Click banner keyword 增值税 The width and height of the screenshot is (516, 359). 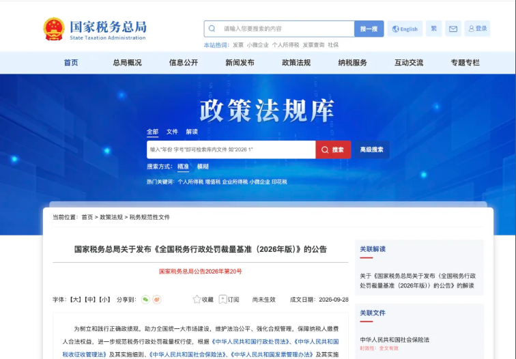coord(212,182)
